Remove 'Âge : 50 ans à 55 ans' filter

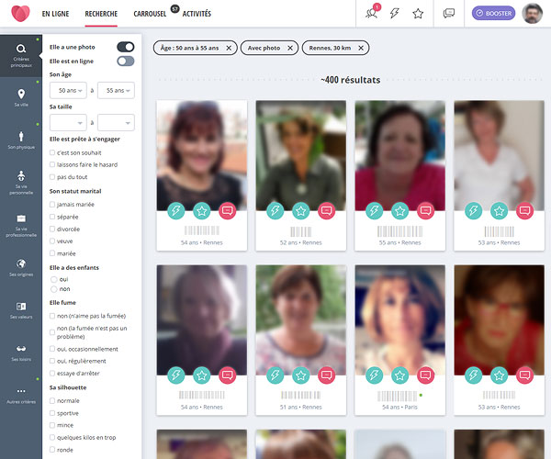click(x=229, y=48)
